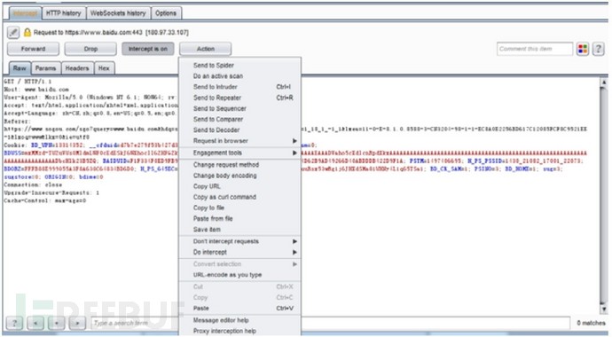
Task: Click the 'Host: www.baidu.com' header line
Action: pyautogui.click(x=36, y=90)
